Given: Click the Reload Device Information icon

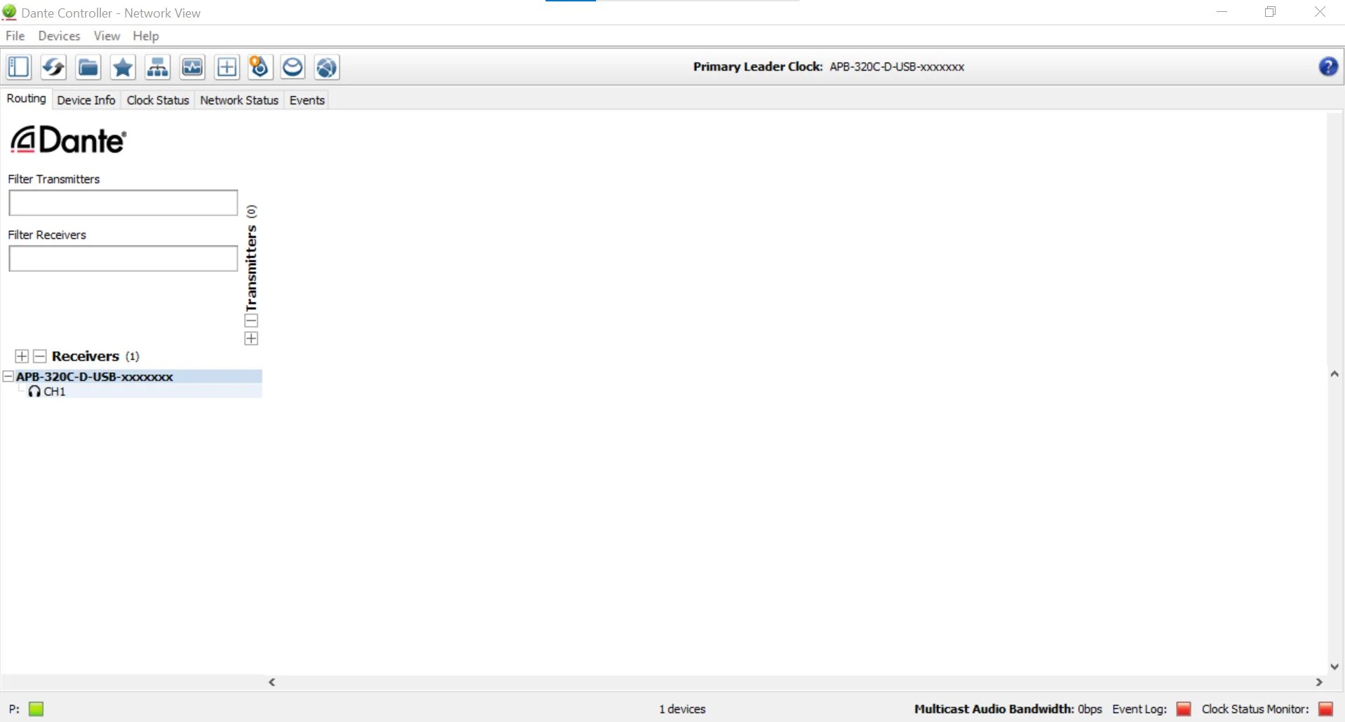Looking at the screenshot, I should point(53,67).
